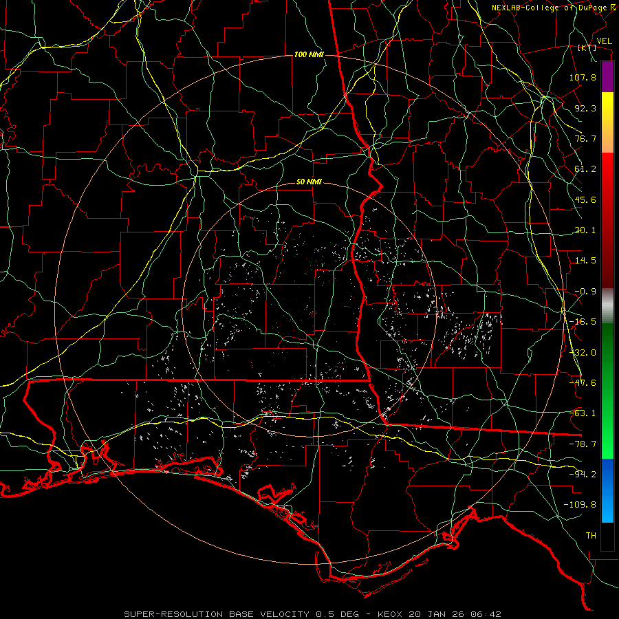
Task: Click the 100 NMI range ring label
Action: coord(309,54)
